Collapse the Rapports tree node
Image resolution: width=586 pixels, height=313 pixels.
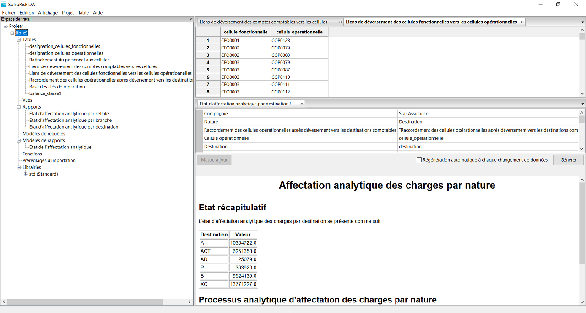(19, 107)
